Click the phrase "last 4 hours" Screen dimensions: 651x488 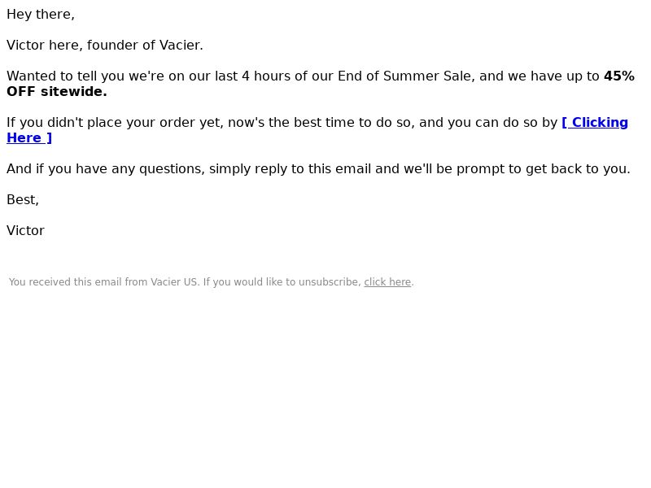(x=253, y=76)
